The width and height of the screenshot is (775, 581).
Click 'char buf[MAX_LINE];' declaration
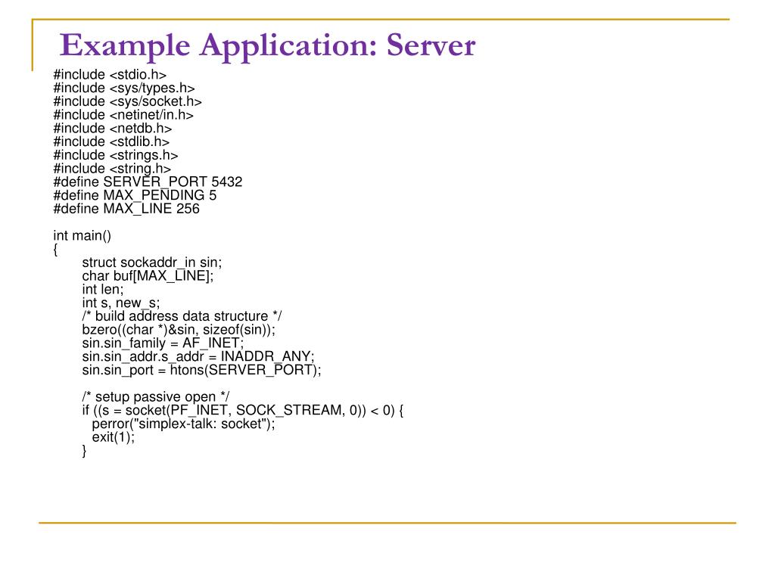148,275
